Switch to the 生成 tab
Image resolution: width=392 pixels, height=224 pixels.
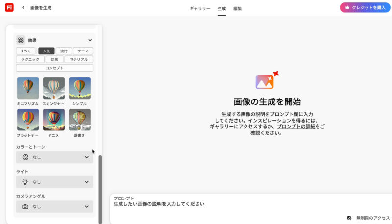pyautogui.click(x=222, y=8)
